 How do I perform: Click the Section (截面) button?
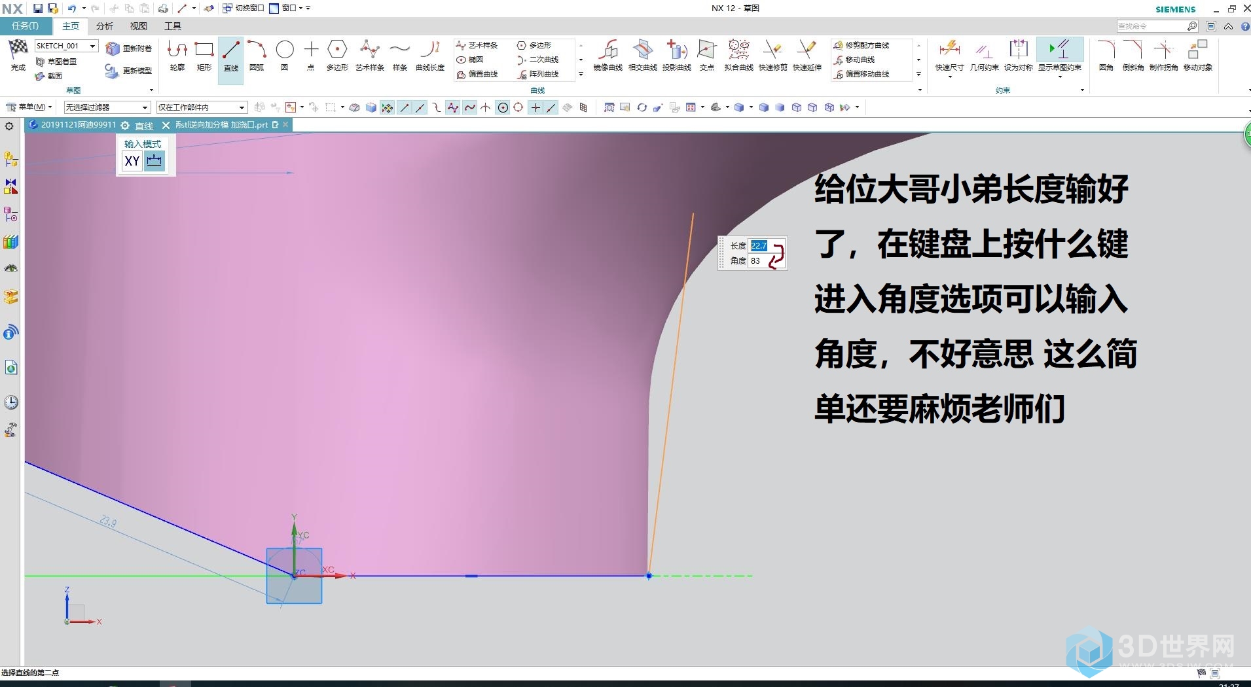49,76
